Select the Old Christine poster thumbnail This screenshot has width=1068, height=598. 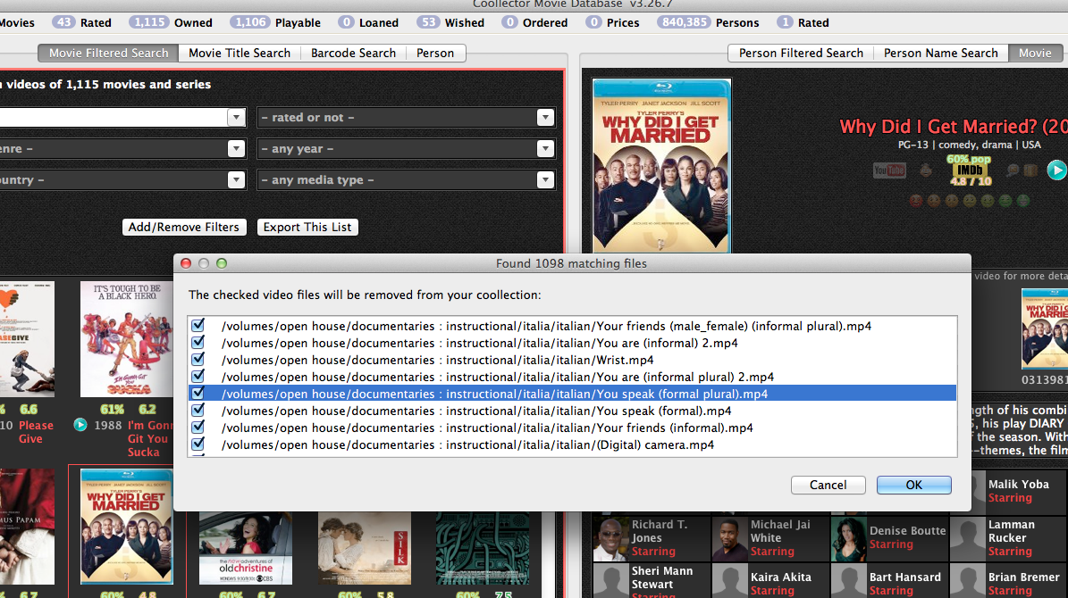tap(245, 548)
